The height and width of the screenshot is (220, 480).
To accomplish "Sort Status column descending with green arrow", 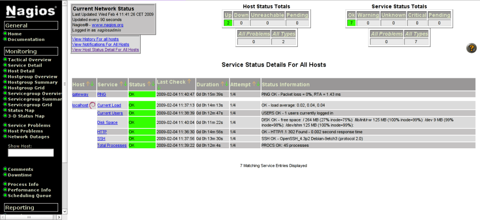I will coord(153,84).
